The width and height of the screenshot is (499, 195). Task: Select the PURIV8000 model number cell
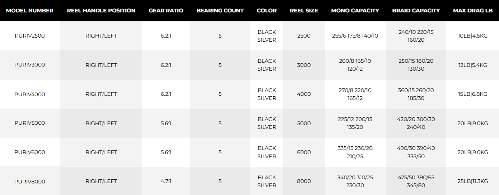coord(29,181)
